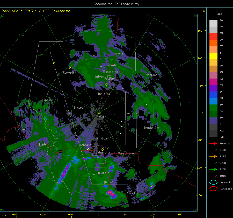Click the Banff town label
This screenshot has width=233, height=218.
(x=43, y=144)
